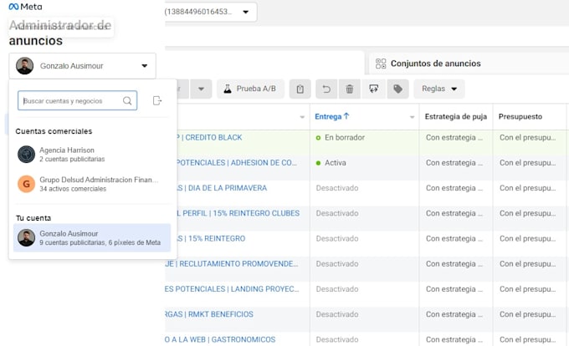The width and height of the screenshot is (569, 346).
Task: Click the Meta logo
Action: 25,7
